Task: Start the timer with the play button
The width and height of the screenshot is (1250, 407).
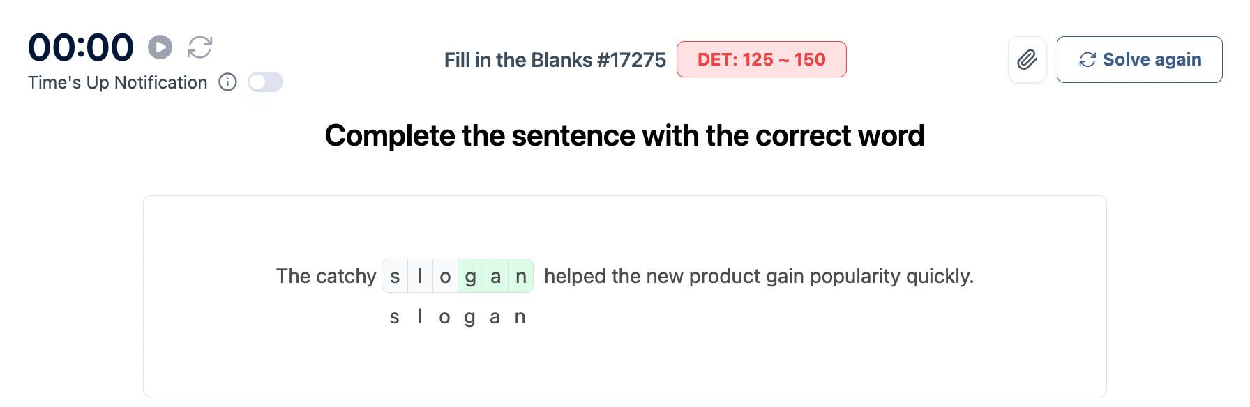Action: [x=160, y=47]
